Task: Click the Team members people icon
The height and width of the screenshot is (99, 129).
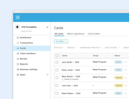Action: pos(18,54)
